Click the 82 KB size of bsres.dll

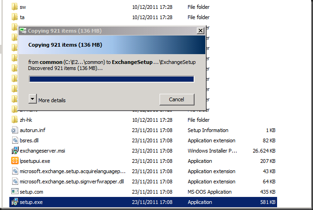(x=269, y=140)
